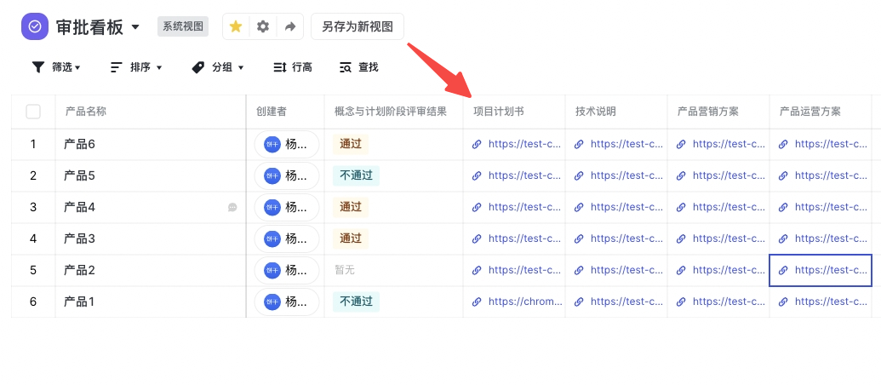Screen dimensions: 881x385
Task: Tick the select-all checkbox in header
Action: (33, 112)
